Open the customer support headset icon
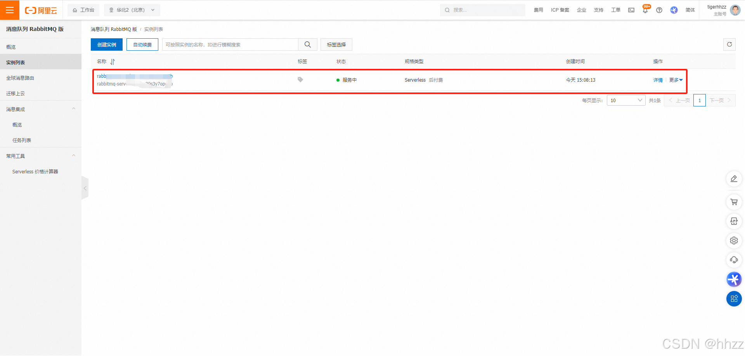The image size is (745, 356). 734,260
